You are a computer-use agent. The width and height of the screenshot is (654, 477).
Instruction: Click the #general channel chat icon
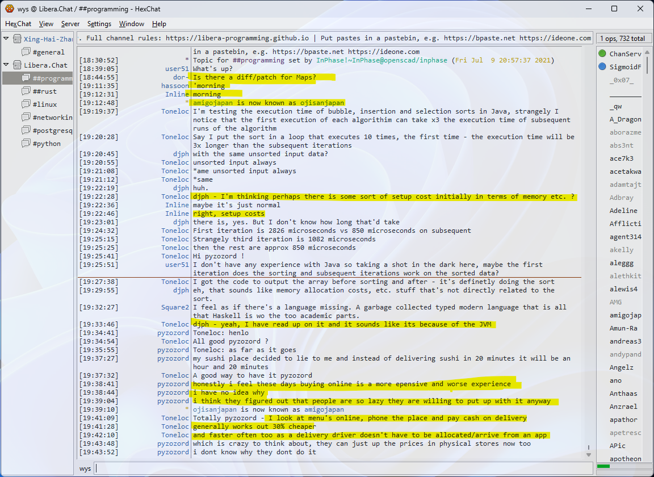pyautogui.click(x=26, y=52)
